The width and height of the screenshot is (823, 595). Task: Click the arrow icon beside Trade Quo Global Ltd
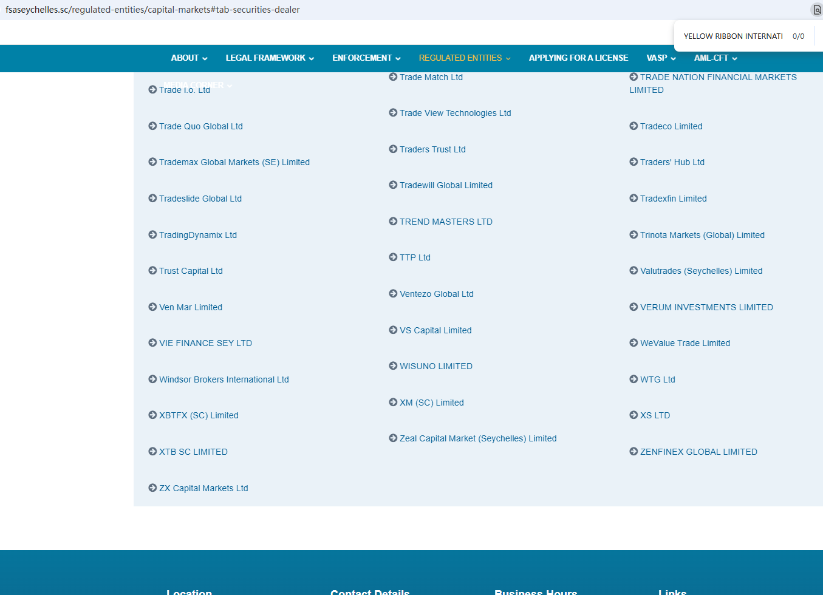pos(152,126)
